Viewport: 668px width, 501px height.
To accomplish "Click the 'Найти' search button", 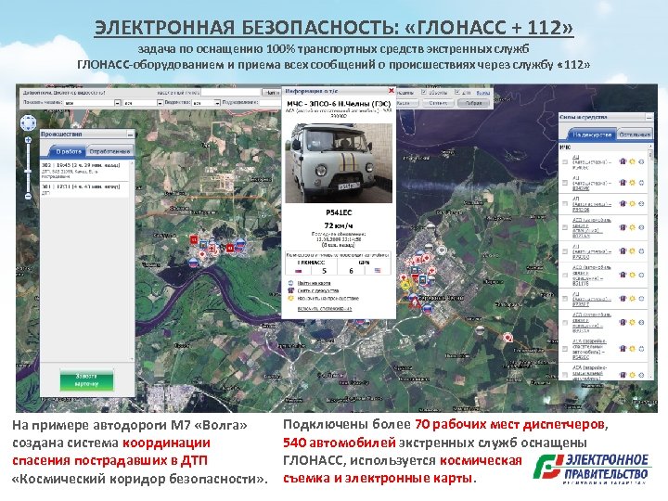I will [271, 93].
